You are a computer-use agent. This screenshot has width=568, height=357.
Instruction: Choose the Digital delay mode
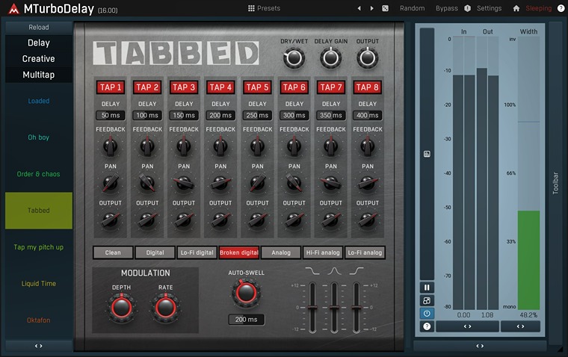coord(155,252)
